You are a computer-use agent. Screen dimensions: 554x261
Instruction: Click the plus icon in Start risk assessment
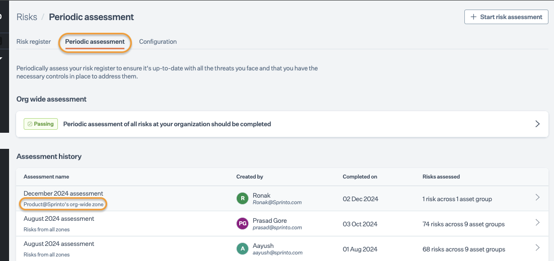(473, 17)
